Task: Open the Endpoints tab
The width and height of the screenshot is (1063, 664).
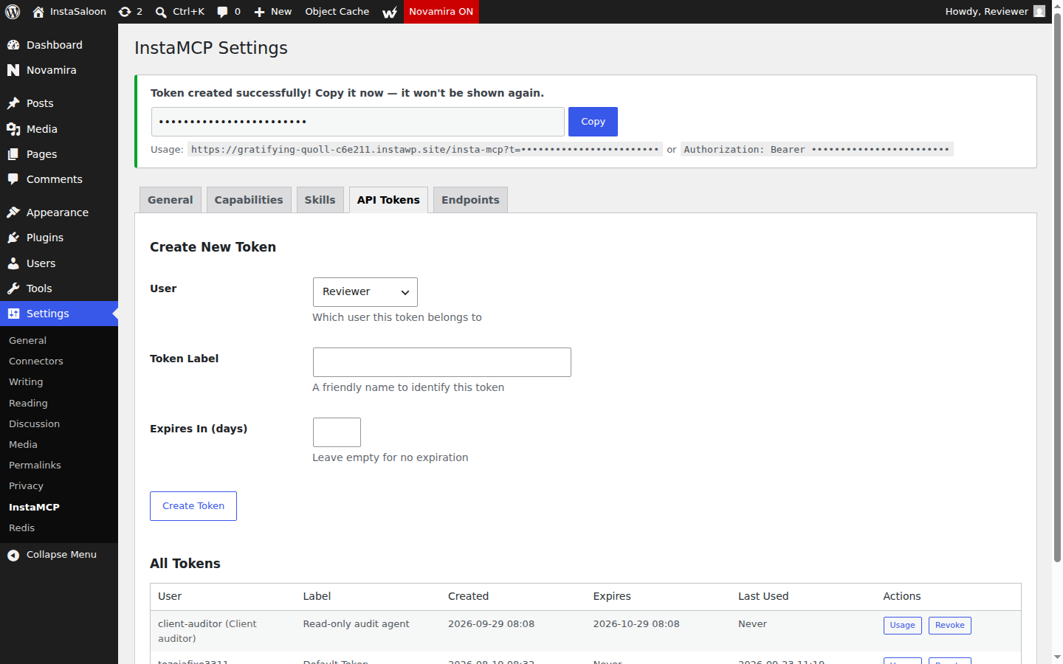Action: 470,200
